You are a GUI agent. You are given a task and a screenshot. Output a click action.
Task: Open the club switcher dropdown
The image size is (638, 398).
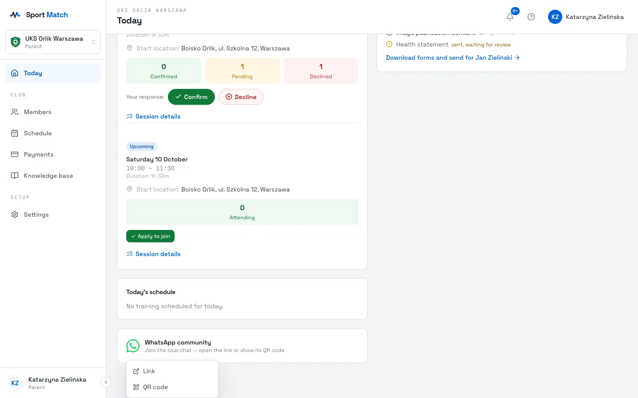click(53, 42)
